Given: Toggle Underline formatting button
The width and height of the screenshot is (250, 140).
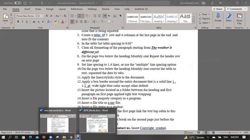Looking at the screenshot, I should (x=27, y=22).
